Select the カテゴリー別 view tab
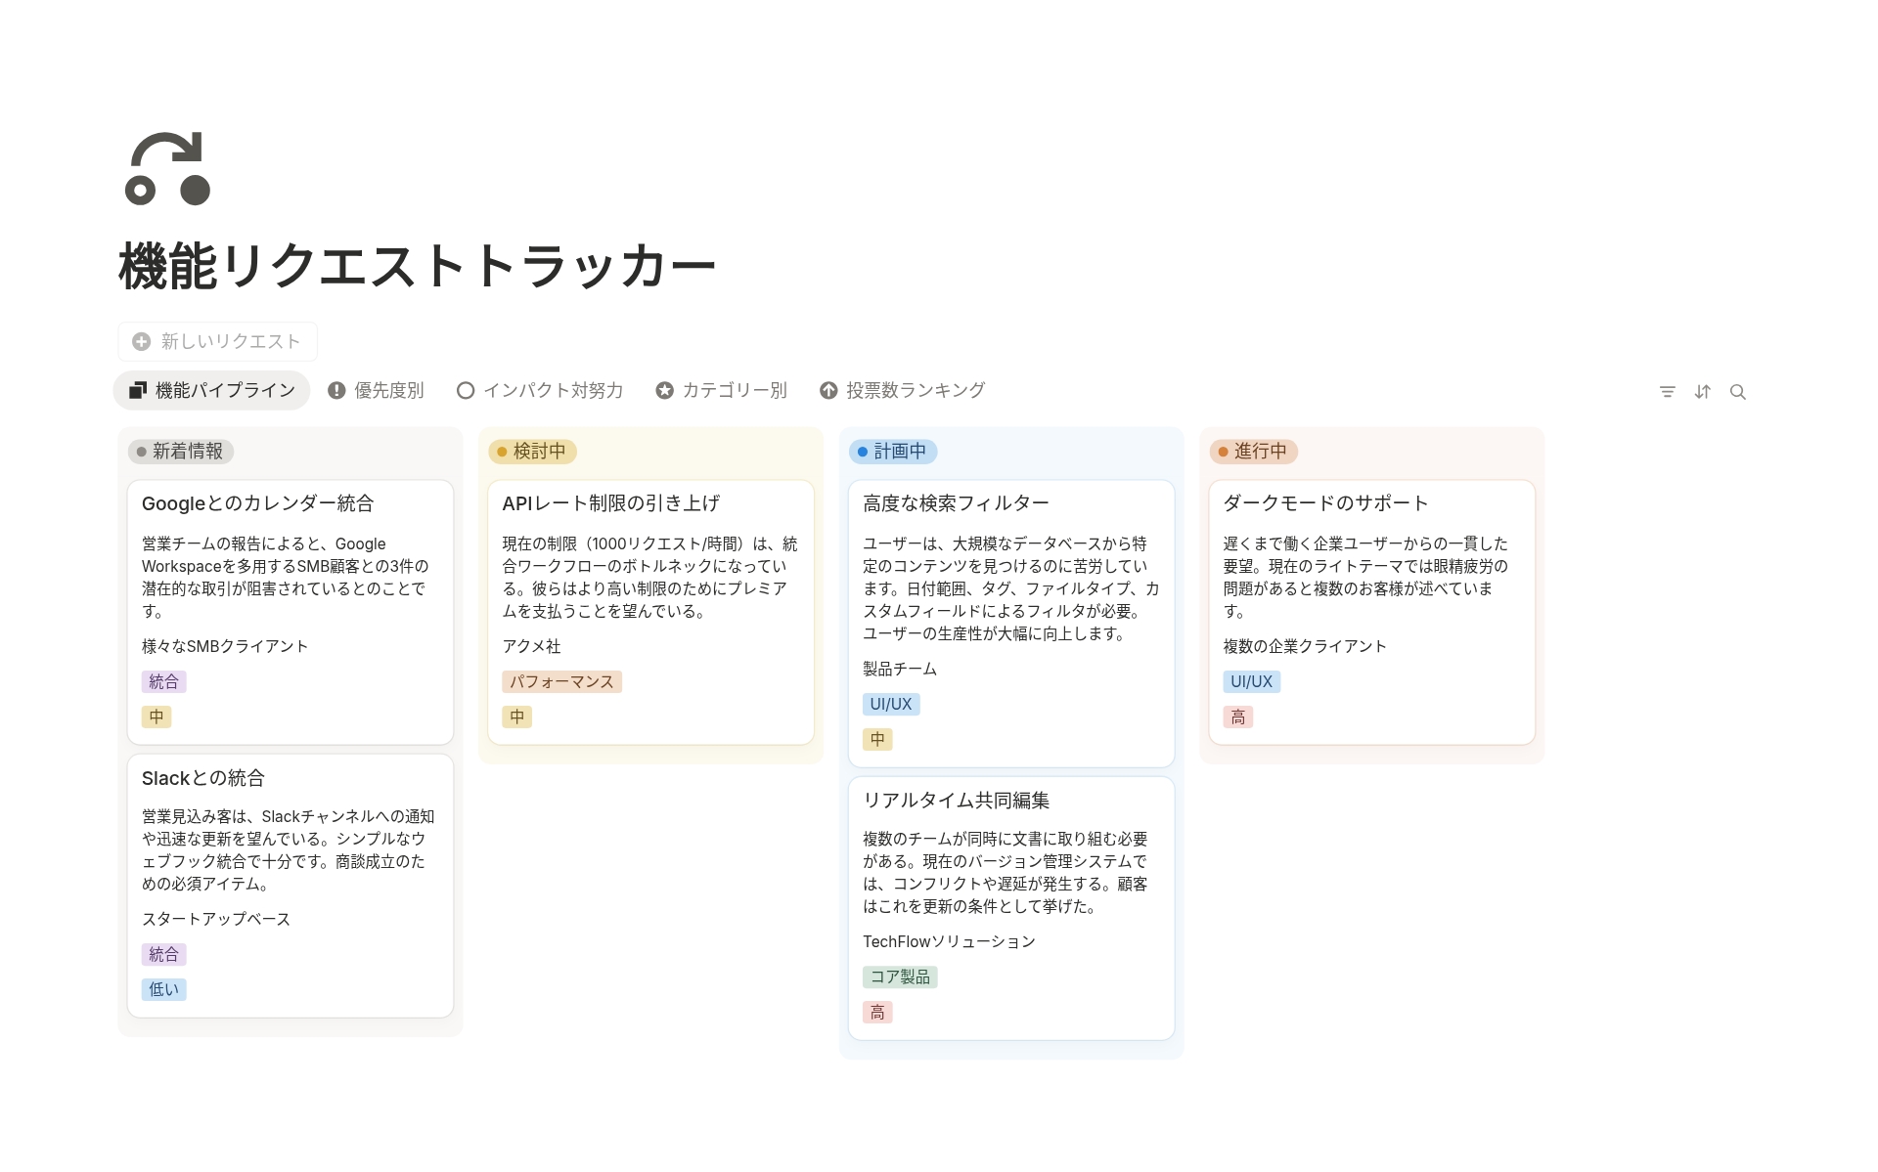Viewport: 1878px width, 1172px height. click(x=722, y=390)
